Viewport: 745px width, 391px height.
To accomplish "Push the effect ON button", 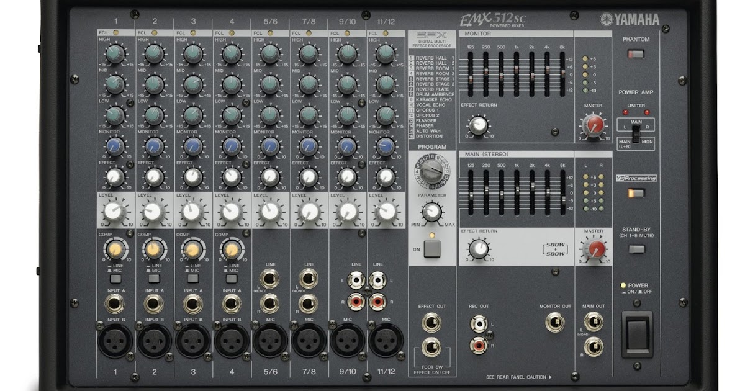I will (x=432, y=249).
